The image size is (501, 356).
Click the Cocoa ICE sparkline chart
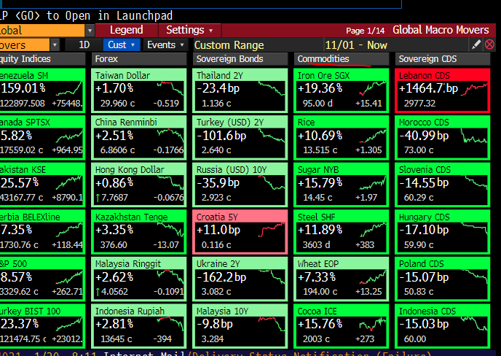[373, 324]
